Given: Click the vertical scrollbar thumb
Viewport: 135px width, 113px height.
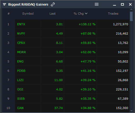Looking at the screenshot, I should (x=131, y=16).
